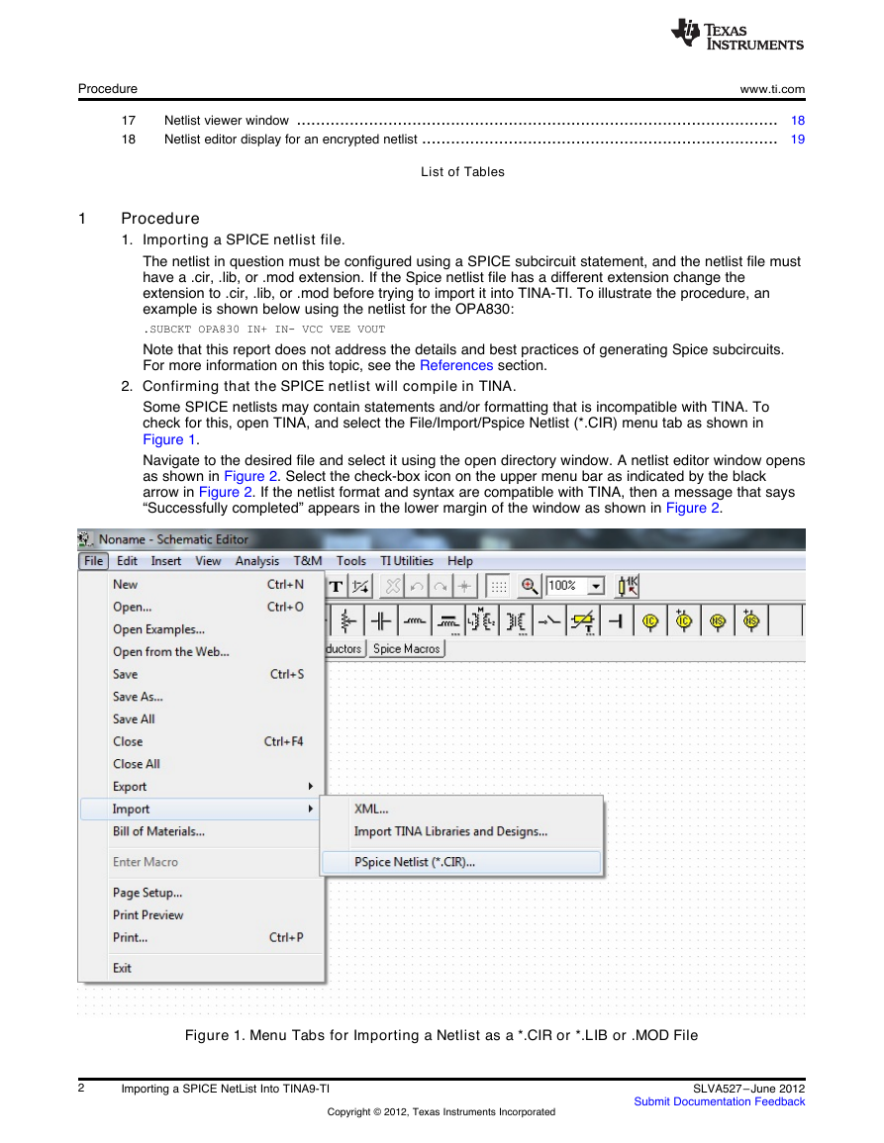Open the Insert menu
The height and width of the screenshot is (1143, 884).
pos(166,561)
